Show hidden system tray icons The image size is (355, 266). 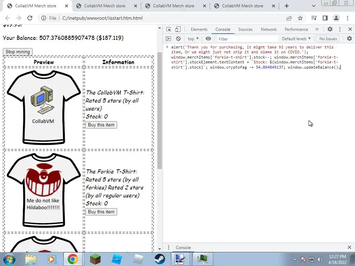tap(295, 259)
